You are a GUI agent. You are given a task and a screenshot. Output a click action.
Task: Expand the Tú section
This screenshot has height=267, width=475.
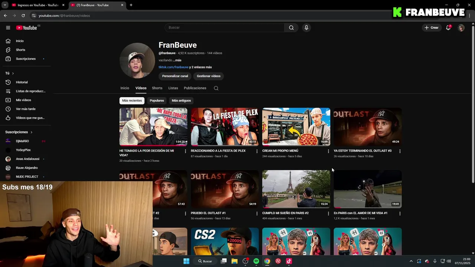10,73
